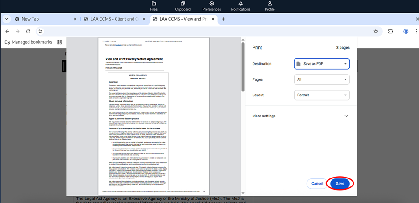This screenshot has width=419, height=203.
Task: Open the Pages dropdown set to All
Action: tap(321, 79)
